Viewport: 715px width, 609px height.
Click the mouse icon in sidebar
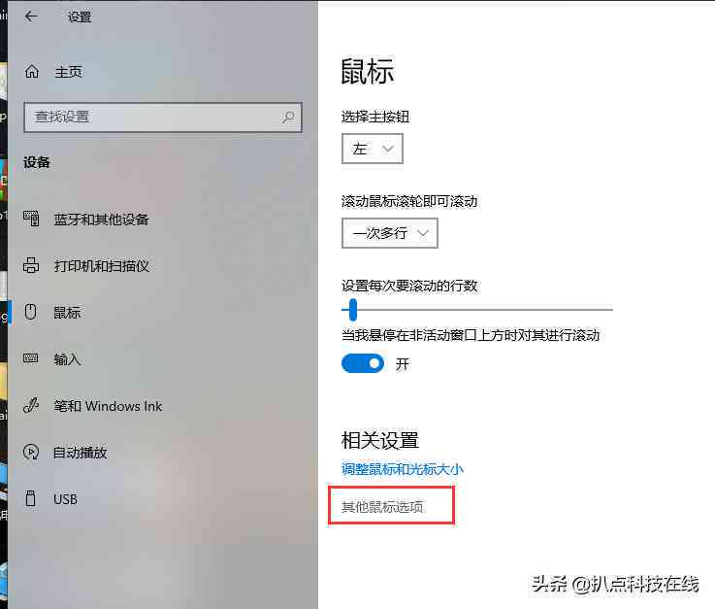pyautogui.click(x=30, y=312)
